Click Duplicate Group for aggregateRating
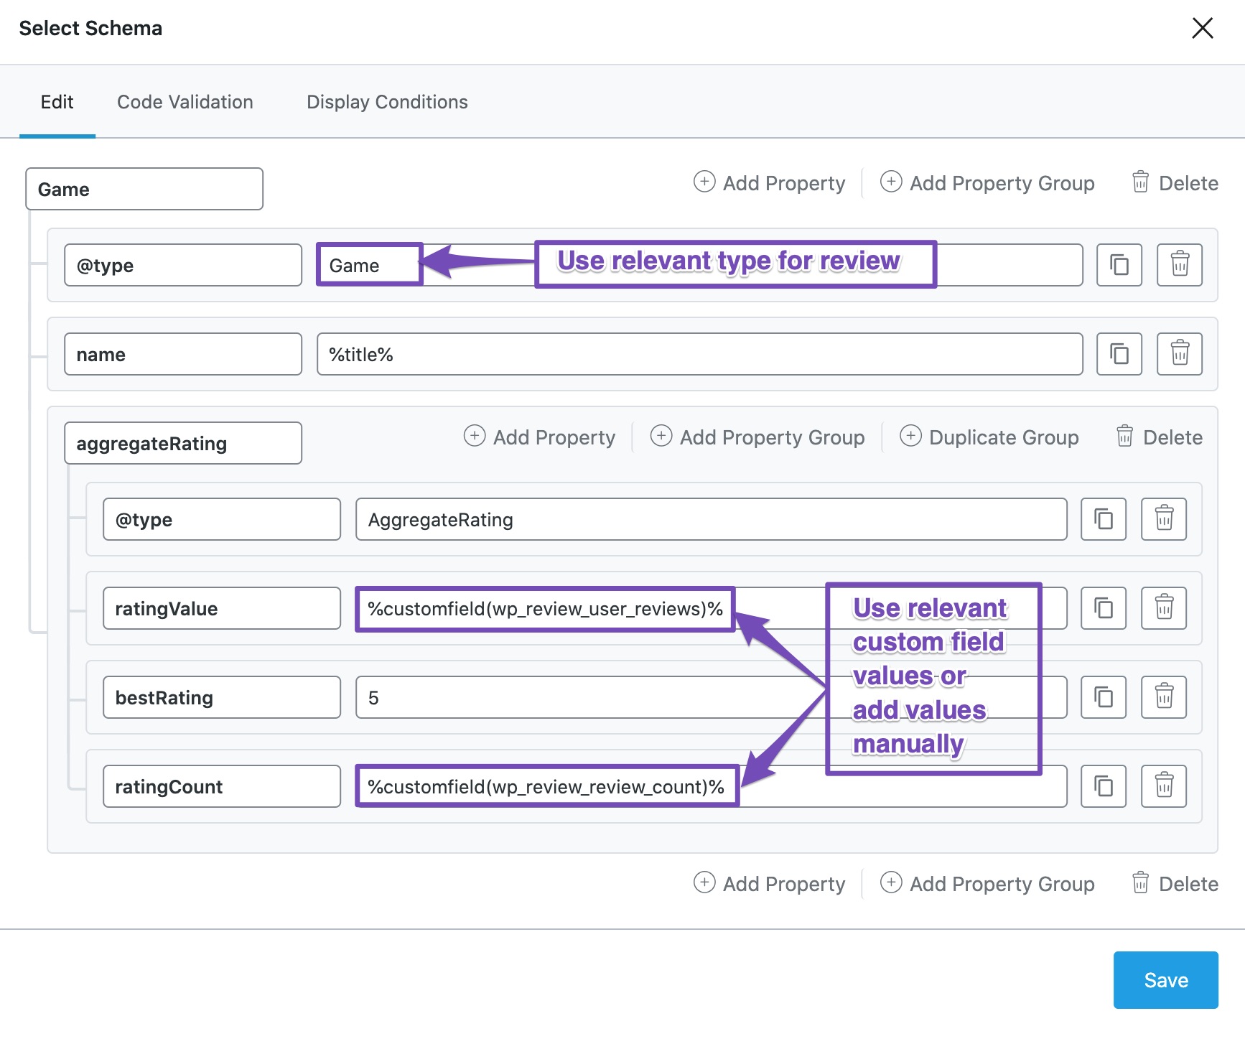 [x=989, y=437]
